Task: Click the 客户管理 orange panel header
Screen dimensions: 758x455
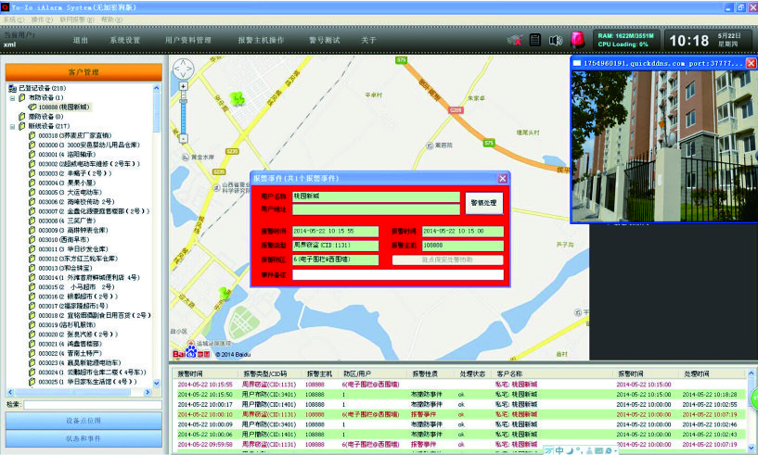Action: click(83, 71)
